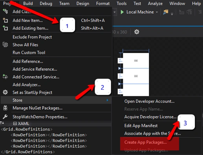203x155 pixels.
Task: Click the first grid row divider arrow
Action: (119, 68)
